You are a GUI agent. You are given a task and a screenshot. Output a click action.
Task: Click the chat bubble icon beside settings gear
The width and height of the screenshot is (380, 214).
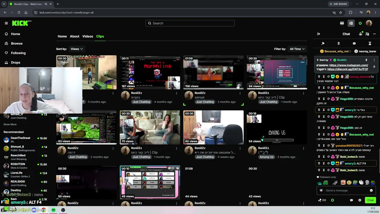click(351, 200)
